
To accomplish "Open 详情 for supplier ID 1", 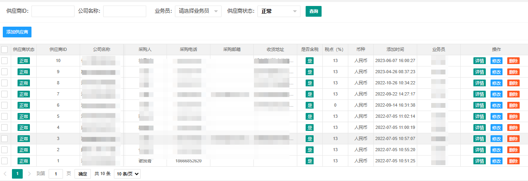I will (479, 161).
